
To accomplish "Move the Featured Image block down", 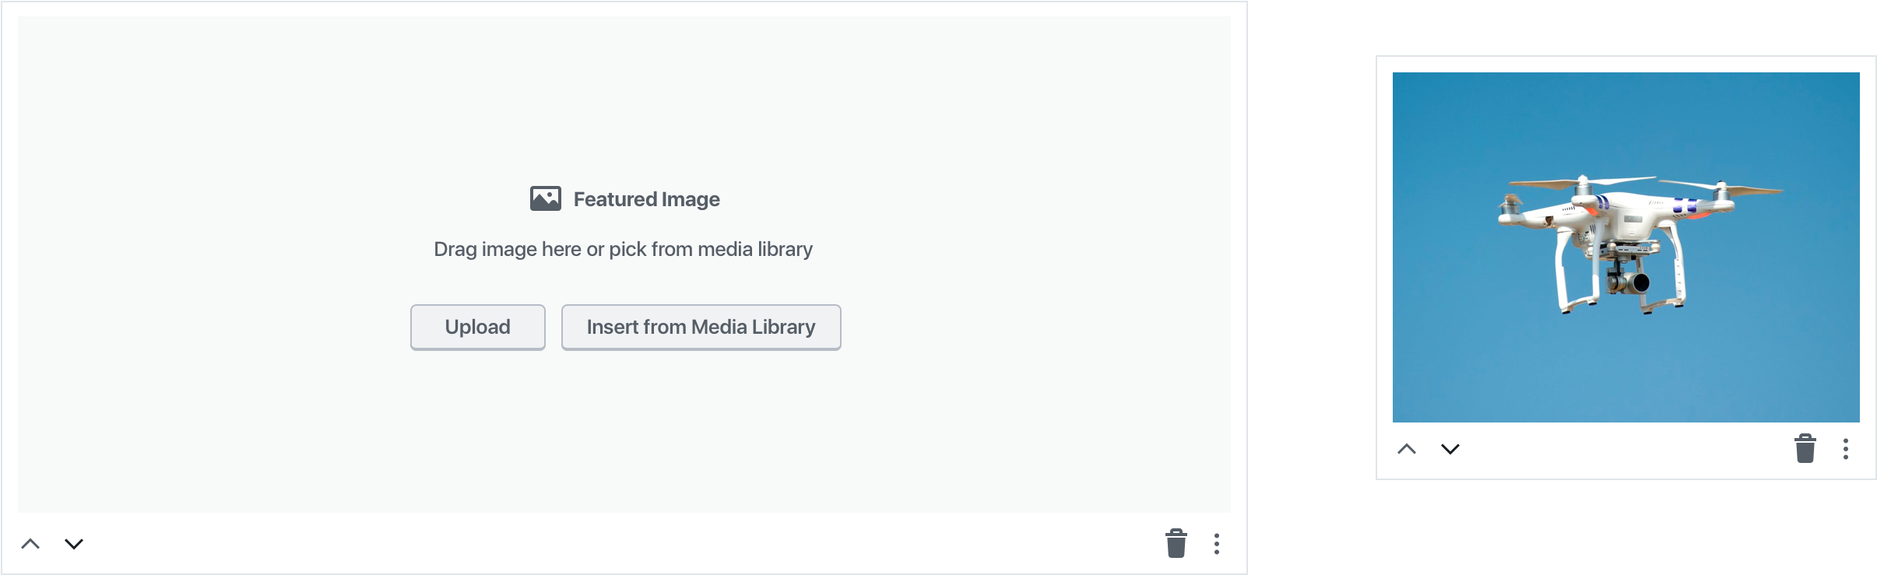I will click(x=74, y=543).
